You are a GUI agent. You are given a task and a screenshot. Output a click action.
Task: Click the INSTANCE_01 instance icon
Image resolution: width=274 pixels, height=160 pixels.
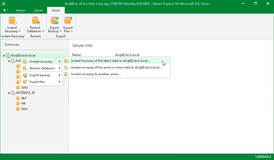point(13,93)
